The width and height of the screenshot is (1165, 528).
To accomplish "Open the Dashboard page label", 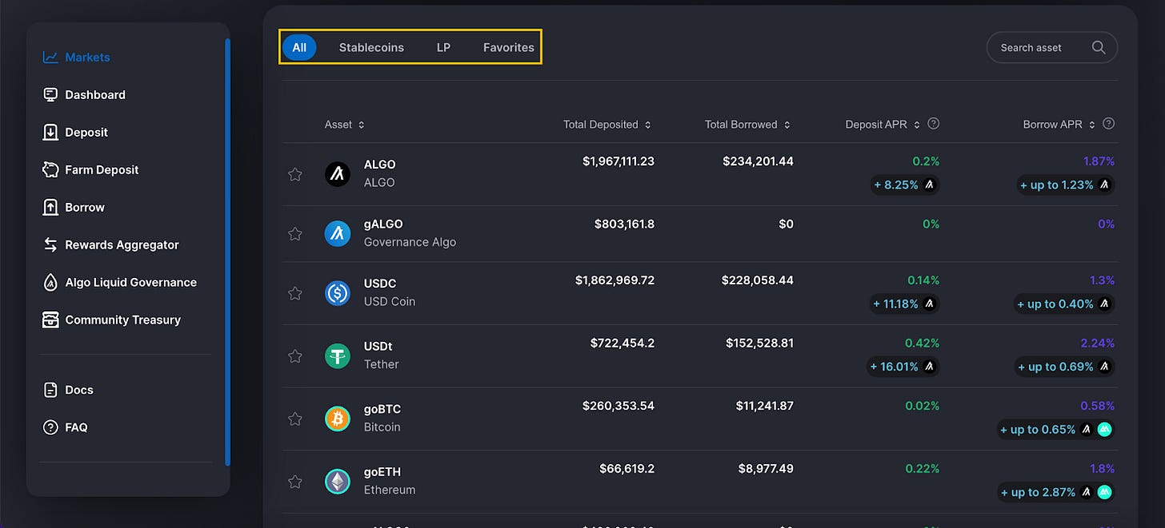I will coord(95,95).
